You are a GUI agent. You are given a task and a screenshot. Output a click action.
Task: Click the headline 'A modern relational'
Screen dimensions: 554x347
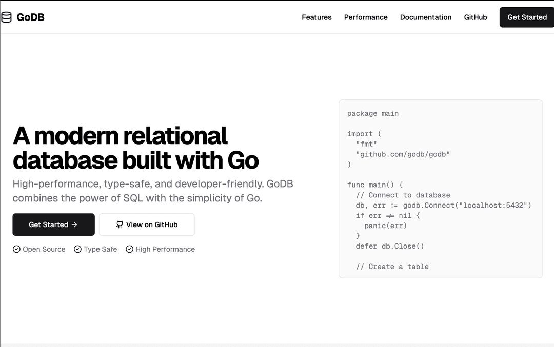click(120, 136)
